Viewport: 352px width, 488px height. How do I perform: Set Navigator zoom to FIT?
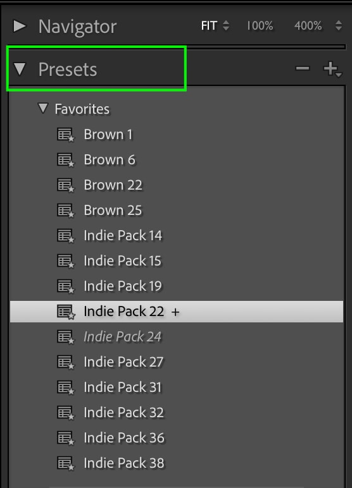(x=209, y=26)
